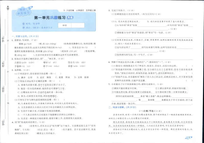The image size is (204, 143).
Task: Click option D. 生活是一种绵延不绝的渴望
Action: [x=50, y=118]
